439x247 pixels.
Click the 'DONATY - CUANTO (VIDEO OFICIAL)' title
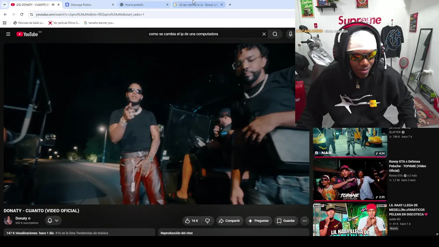pyautogui.click(x=41, y=211)
